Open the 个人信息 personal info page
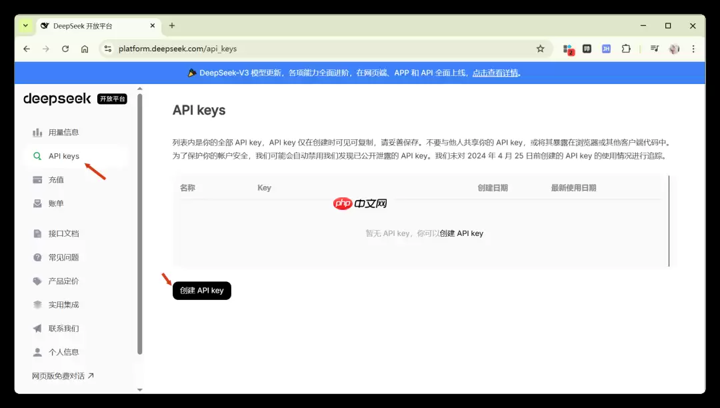This screenshot has width=720, height=408. point(64,352)
